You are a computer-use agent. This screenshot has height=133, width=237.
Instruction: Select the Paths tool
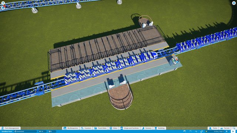click(213, 128)
